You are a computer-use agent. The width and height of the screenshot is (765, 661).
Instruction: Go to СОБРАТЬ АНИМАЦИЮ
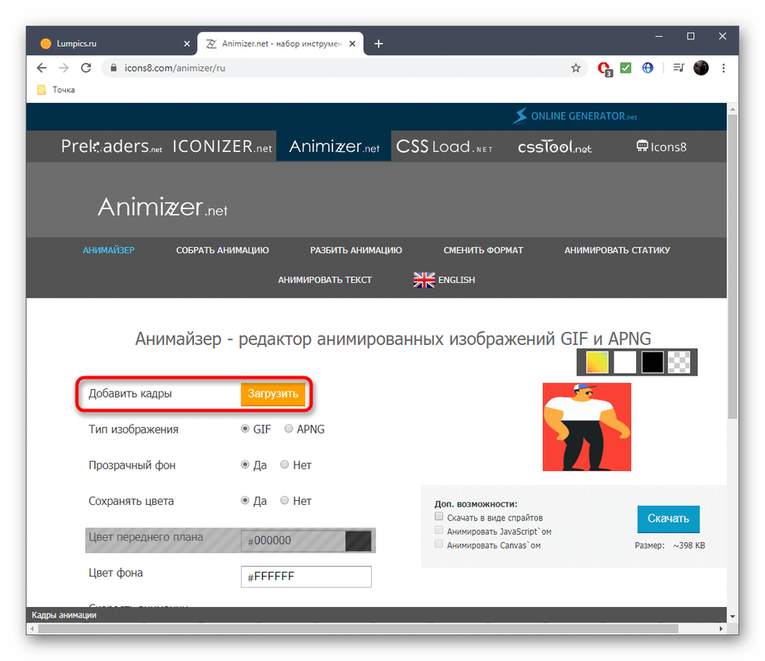(222, 250)
